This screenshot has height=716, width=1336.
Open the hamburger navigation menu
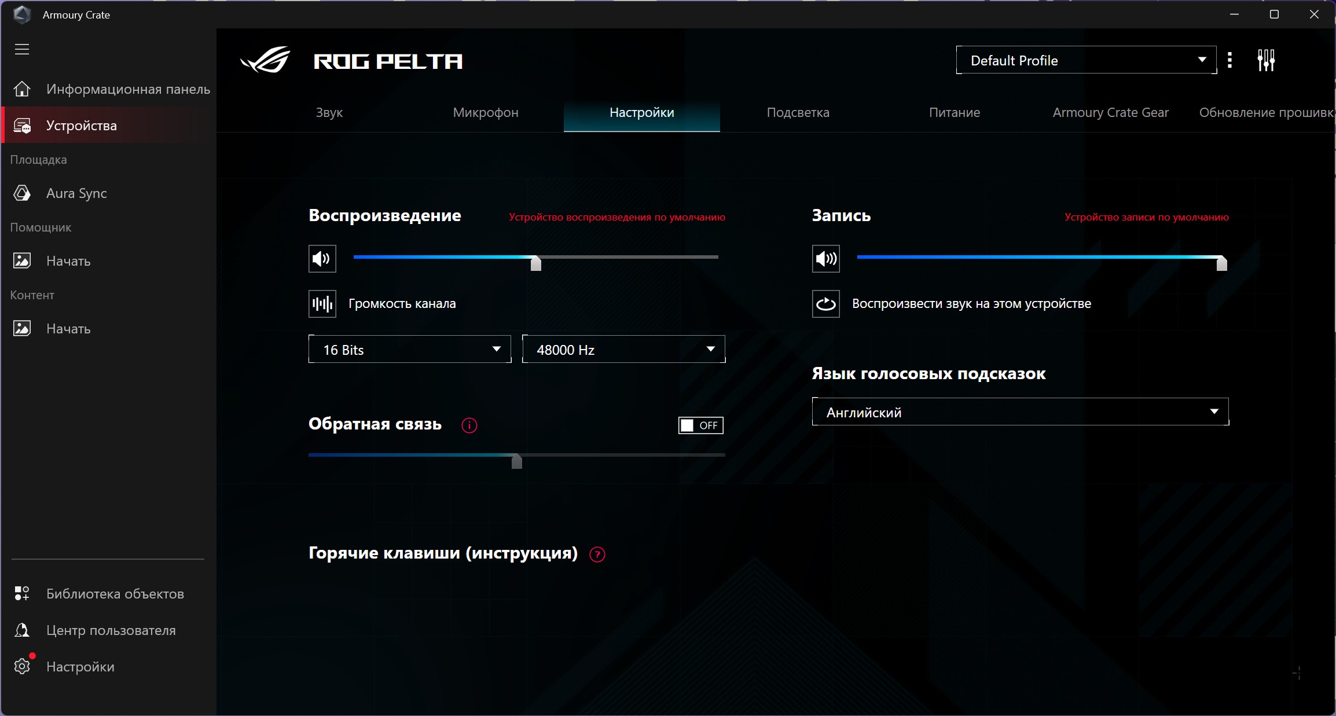click(22, 49)
